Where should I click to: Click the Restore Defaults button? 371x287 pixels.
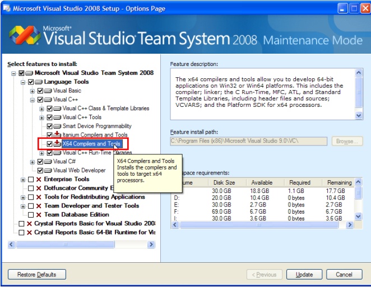(37, 275)
